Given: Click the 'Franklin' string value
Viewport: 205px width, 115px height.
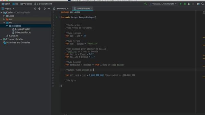Looking at the screenshot, I should (92, 44).
